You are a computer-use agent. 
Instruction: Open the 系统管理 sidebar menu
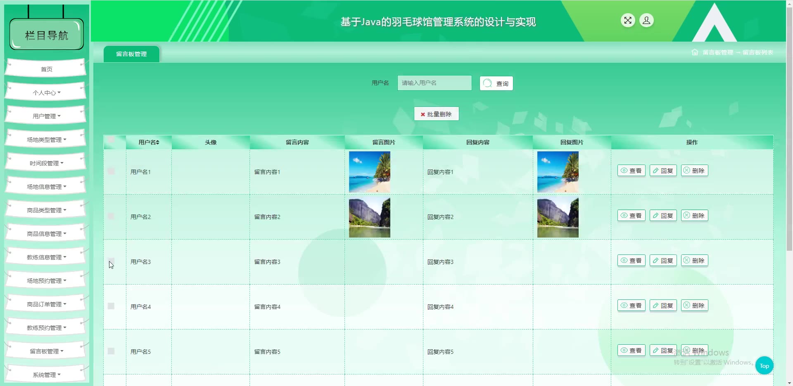coord(46,374)
